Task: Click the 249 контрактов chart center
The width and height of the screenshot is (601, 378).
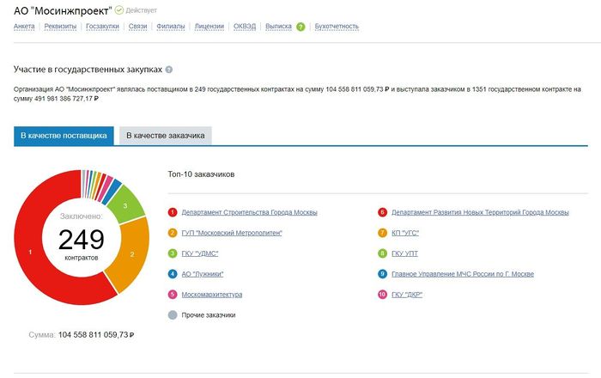Action: [x=82, y=239]
